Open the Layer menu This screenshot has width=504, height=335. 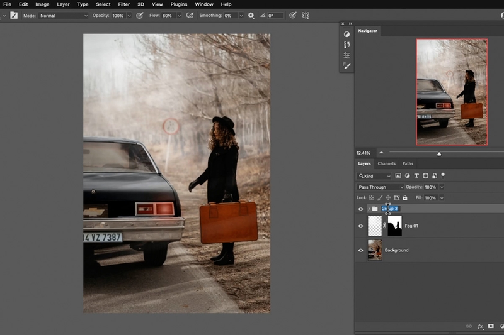[x=63, y=4]
